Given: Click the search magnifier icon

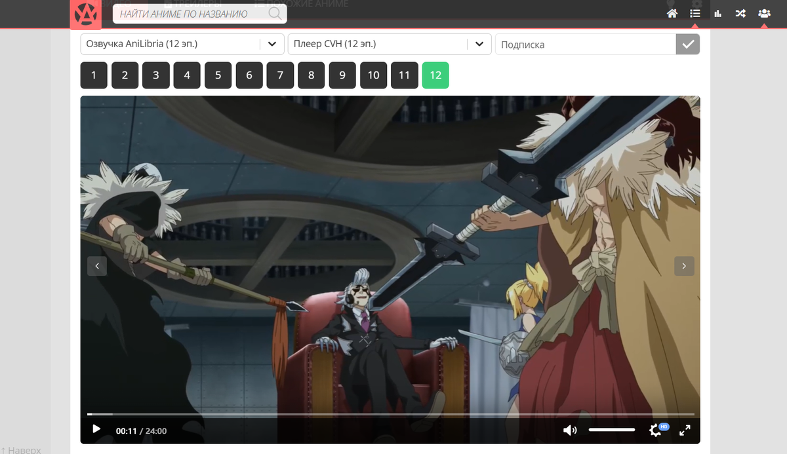Looking at the screenshot, I should (x=275, y=14).
